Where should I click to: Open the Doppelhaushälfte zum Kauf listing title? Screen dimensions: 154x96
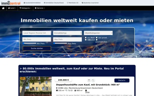point(88,85)
